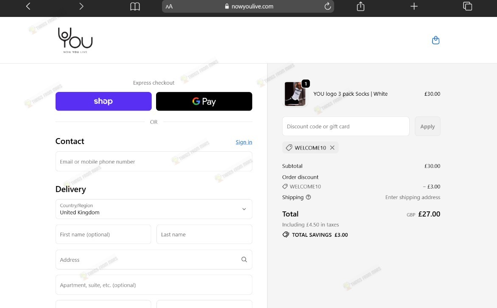Tap the AA reader text size button
This screenshot has width=497, height=308.
click(x=169, y=6)
